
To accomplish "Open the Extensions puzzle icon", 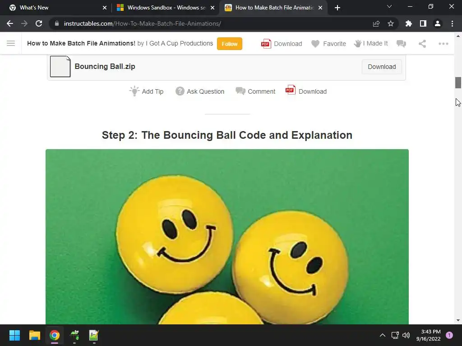I will coord(409,23).
